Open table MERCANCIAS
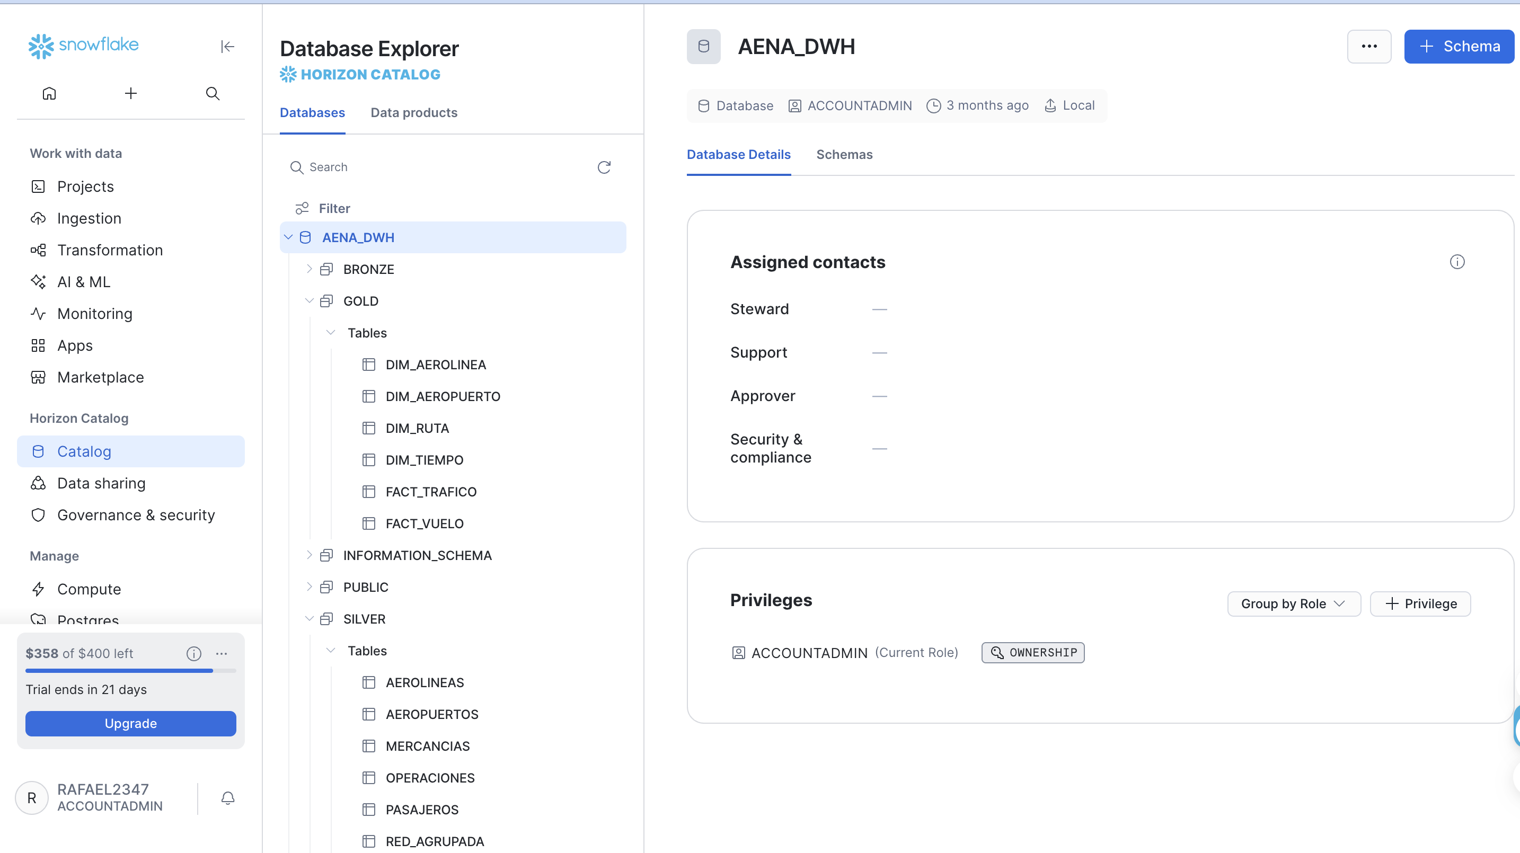This screenshot has height=853, width=1520. tap(428, 746)
